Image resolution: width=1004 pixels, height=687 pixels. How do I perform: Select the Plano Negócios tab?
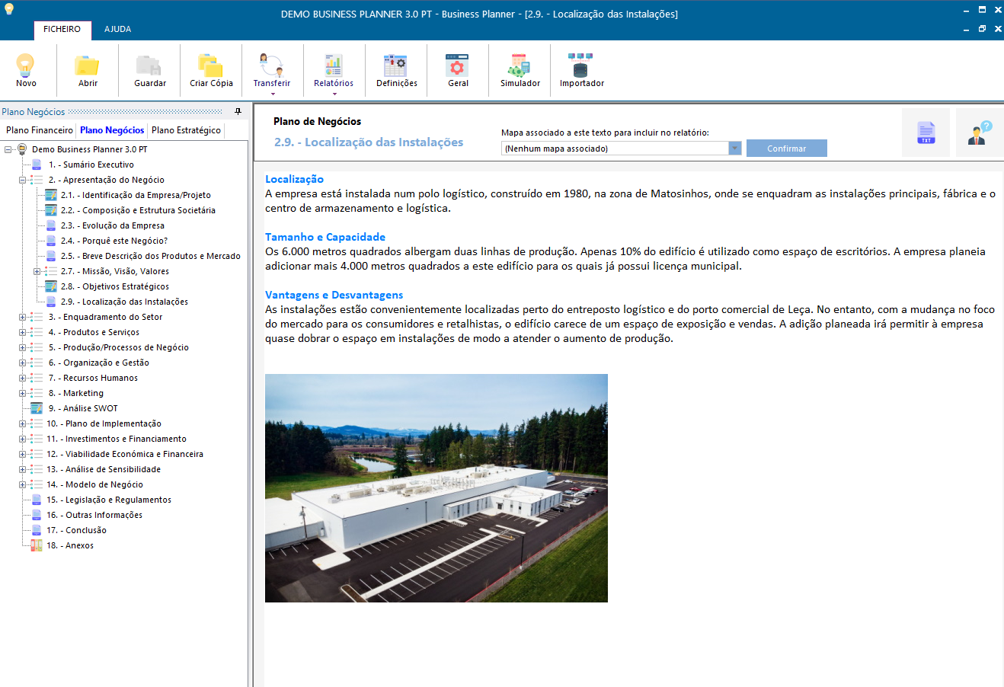click(112, 130)
